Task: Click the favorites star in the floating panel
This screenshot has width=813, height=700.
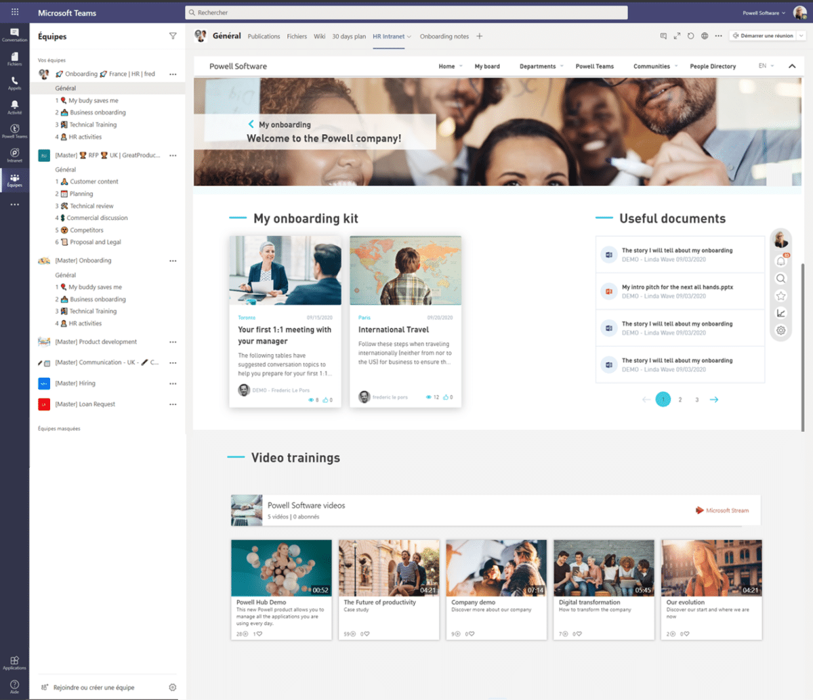Action: (x=780, y=295)
